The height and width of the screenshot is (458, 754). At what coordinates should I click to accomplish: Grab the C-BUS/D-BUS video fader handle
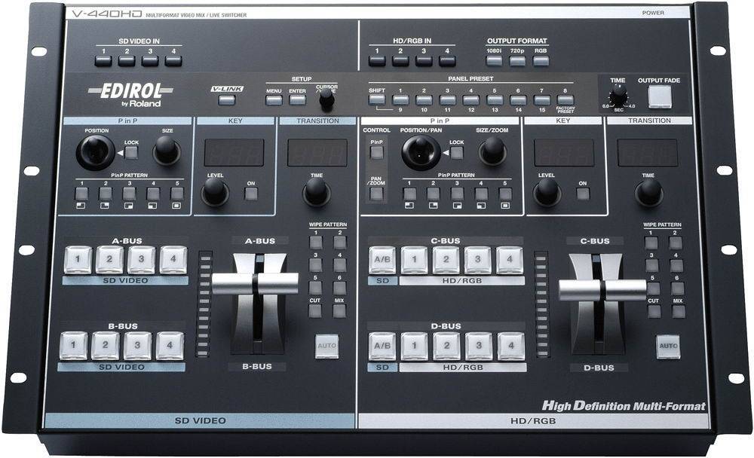602,291
